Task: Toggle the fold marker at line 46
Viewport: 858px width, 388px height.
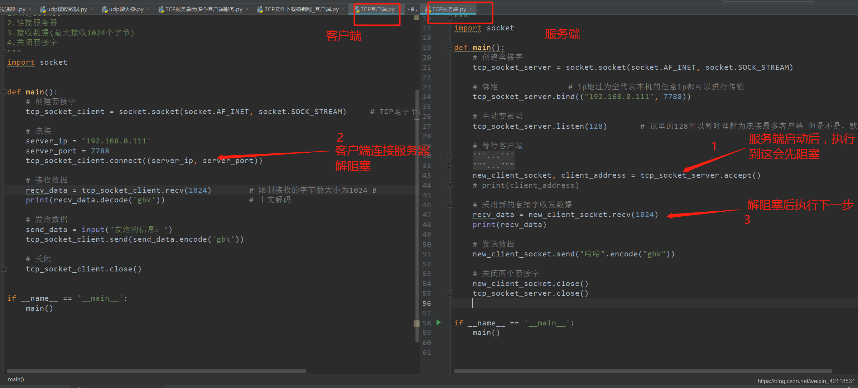Action: pos(450,205)
